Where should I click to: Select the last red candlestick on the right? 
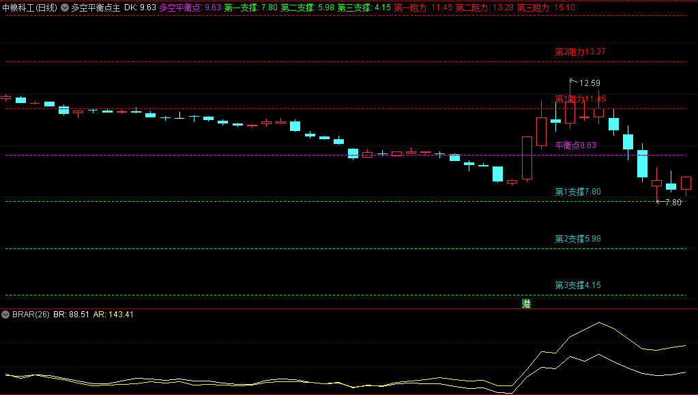pyautogui.click(x=686, y=184)
